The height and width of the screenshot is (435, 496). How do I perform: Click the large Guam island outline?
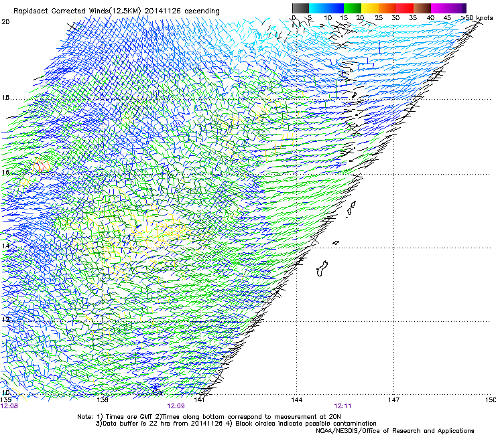(322, 268)
